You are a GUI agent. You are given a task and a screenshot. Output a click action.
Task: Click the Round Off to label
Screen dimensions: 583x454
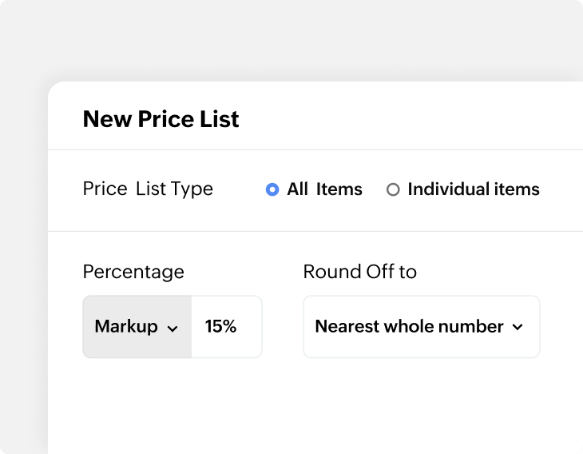tap(359, 272)
